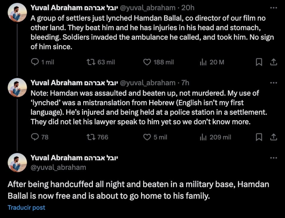The width and height of the screenshot is (285, 218).
Task: Bookmark the second tweet about mistranslation
Action: tap(259, 137)
